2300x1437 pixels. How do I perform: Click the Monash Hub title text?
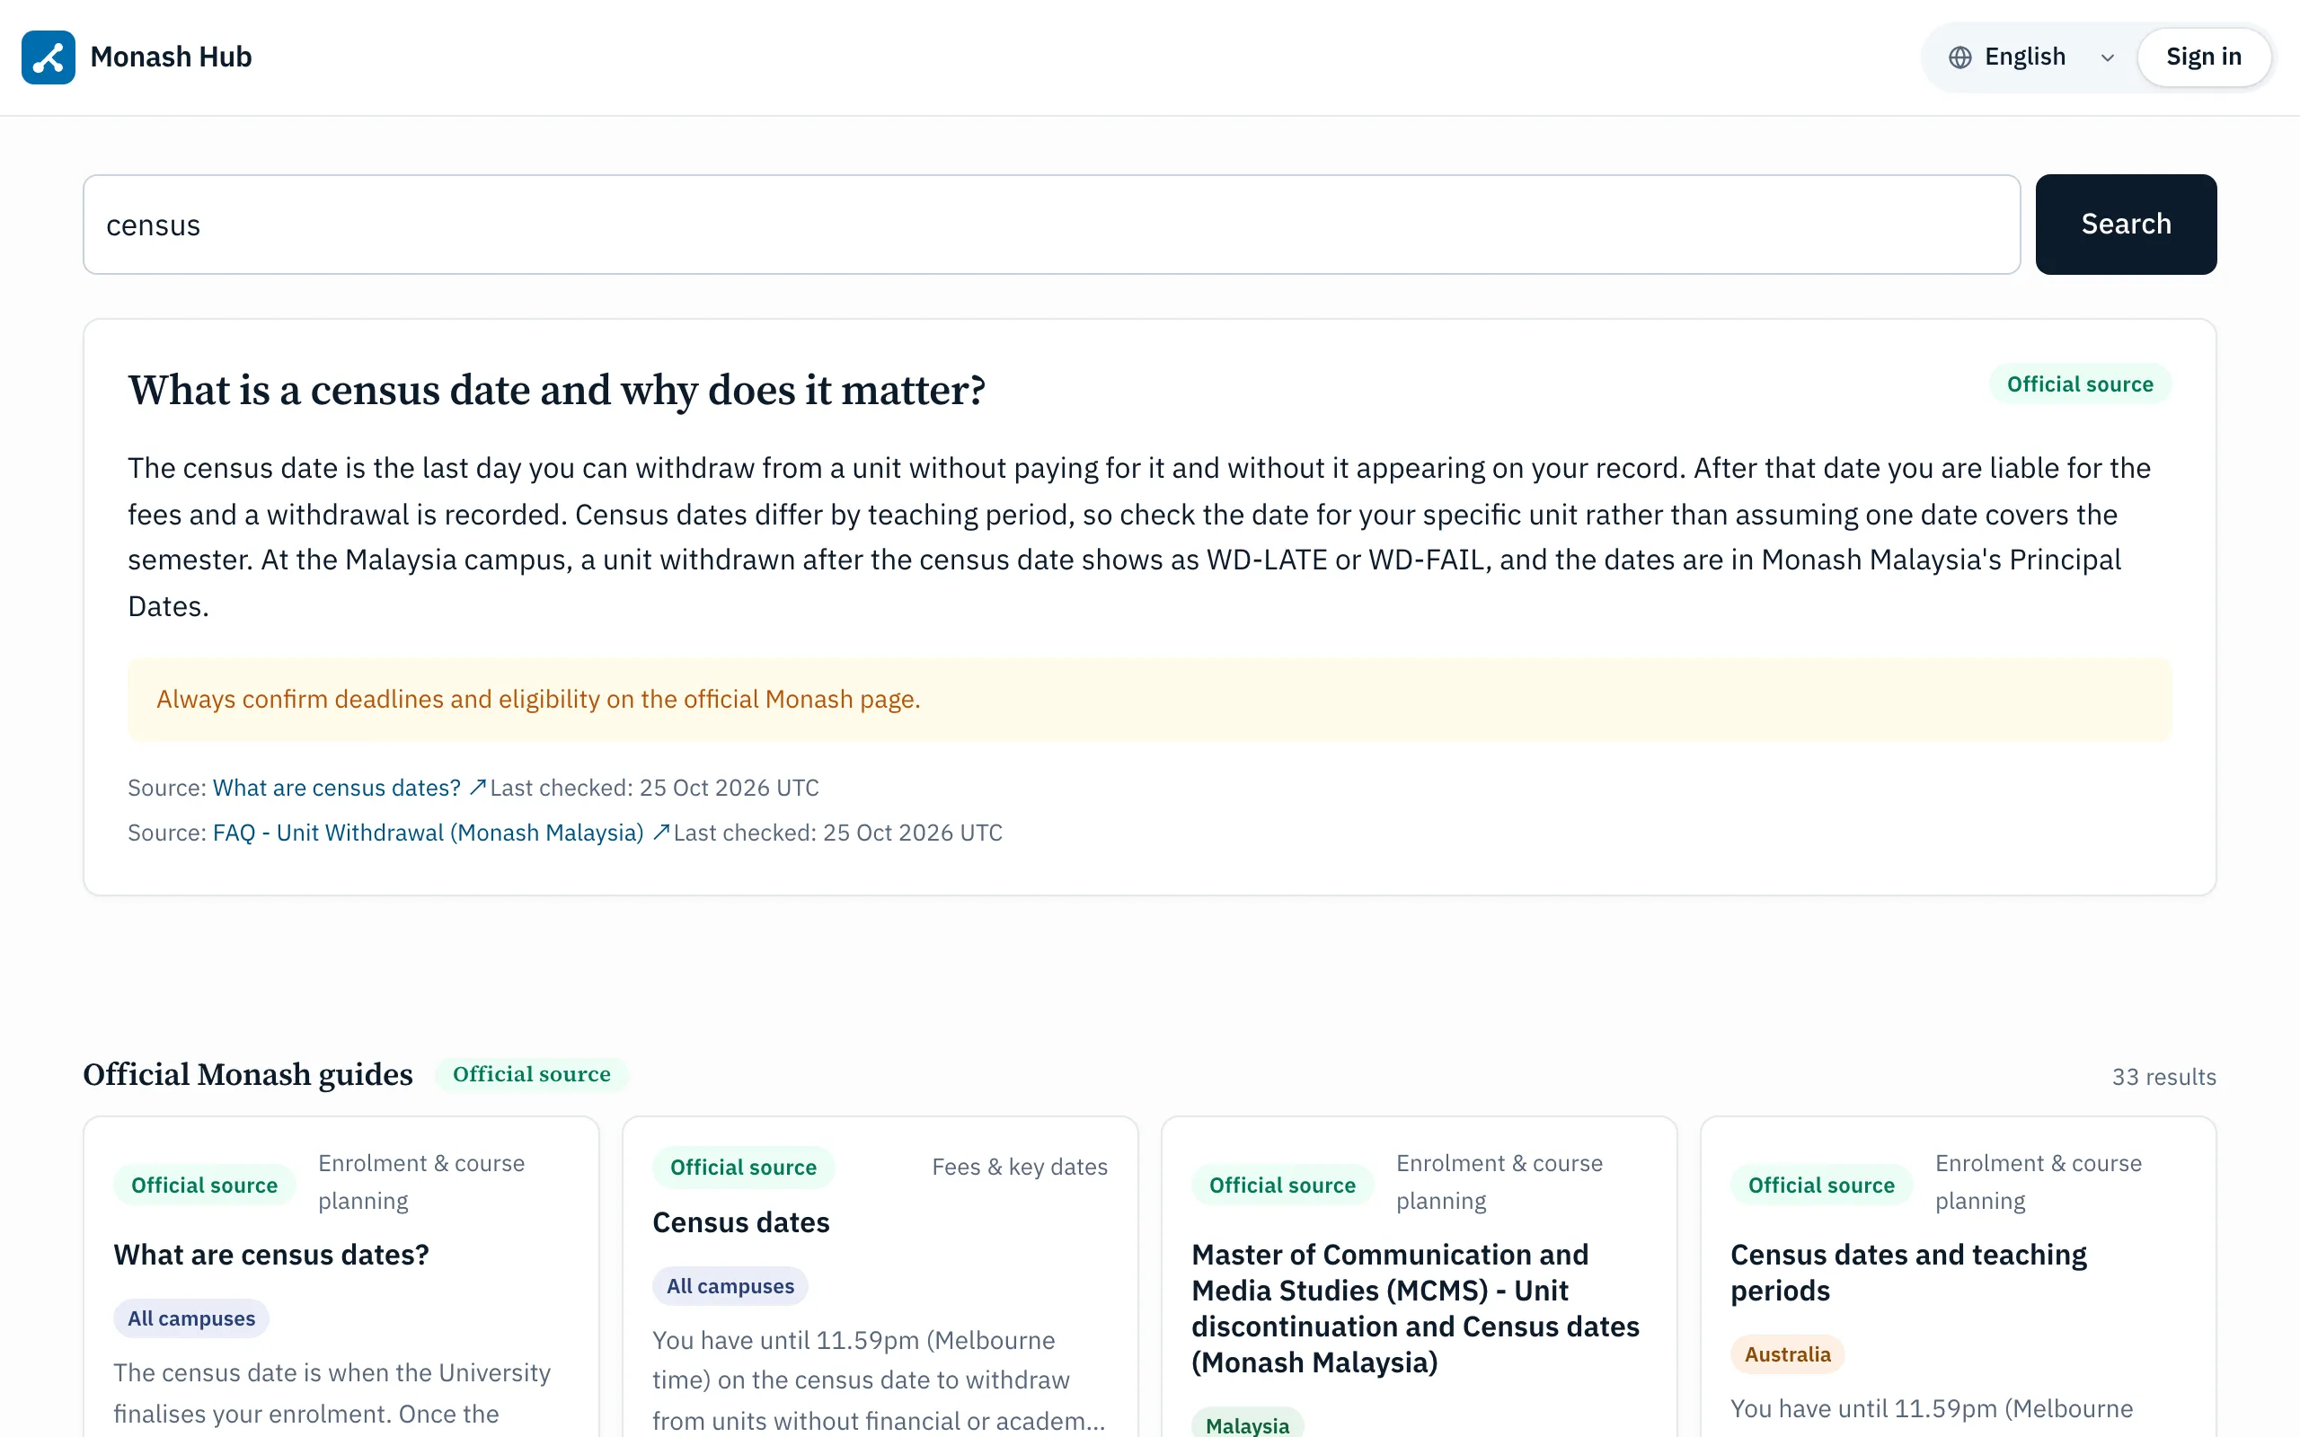[x=171, y=57]
